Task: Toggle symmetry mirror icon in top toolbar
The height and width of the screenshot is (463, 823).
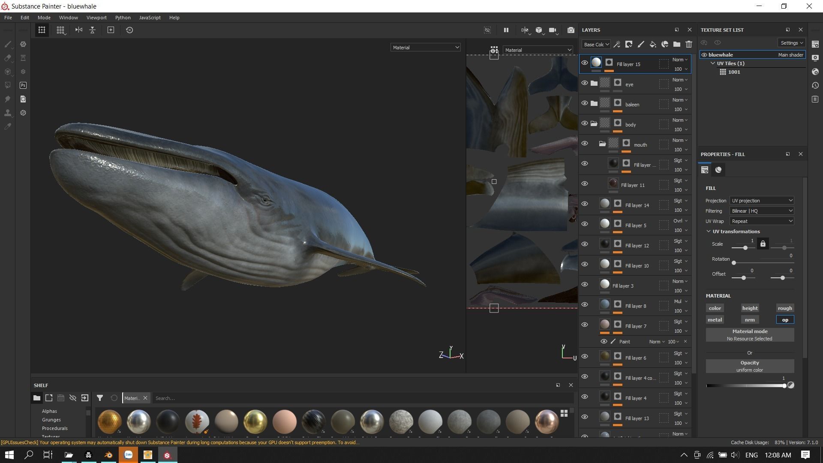Action: (79, 30)
